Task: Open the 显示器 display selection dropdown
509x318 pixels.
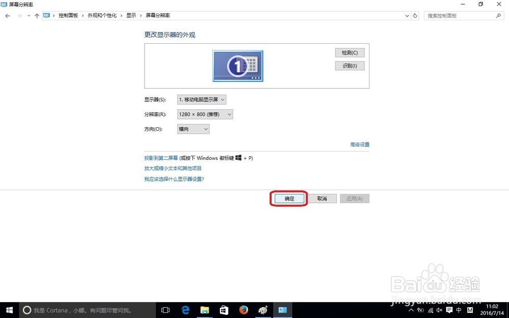Action: tap(202, 99)
